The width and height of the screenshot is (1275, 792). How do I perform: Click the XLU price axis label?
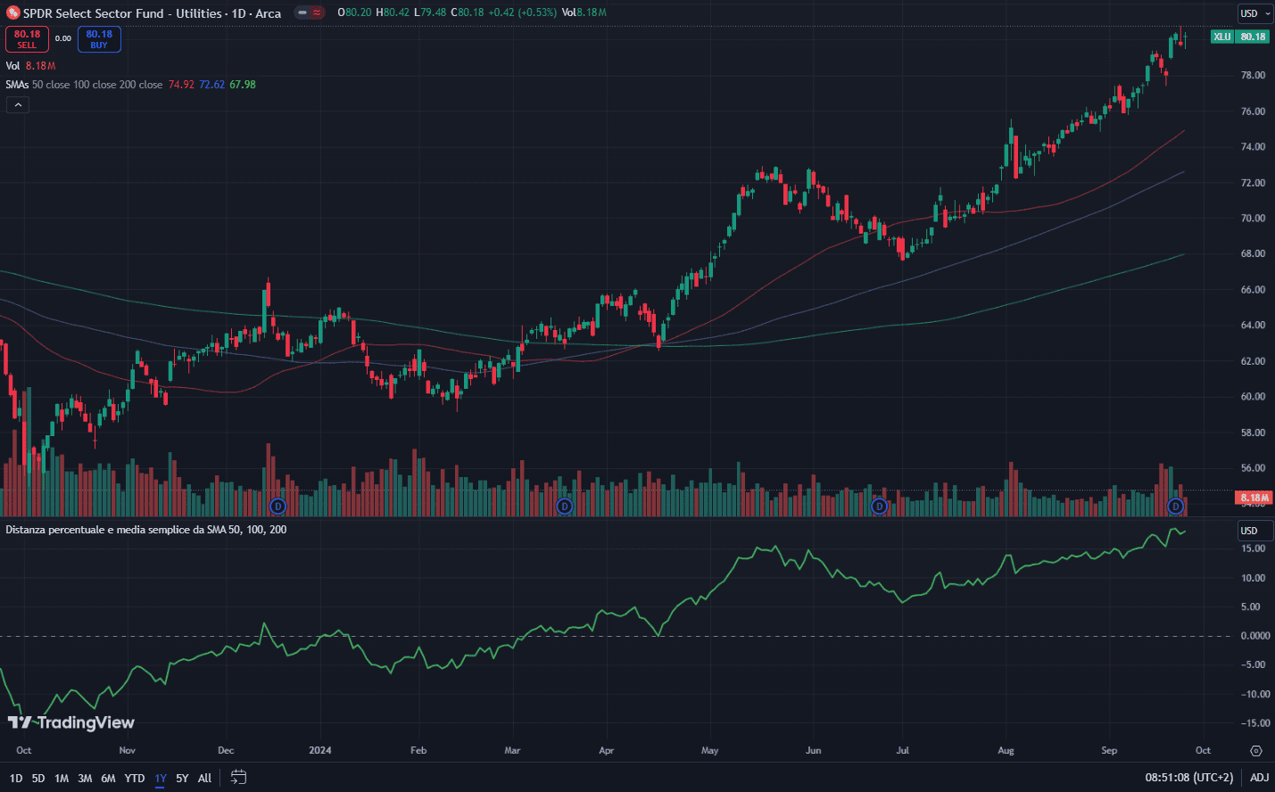click(1222, 37)
